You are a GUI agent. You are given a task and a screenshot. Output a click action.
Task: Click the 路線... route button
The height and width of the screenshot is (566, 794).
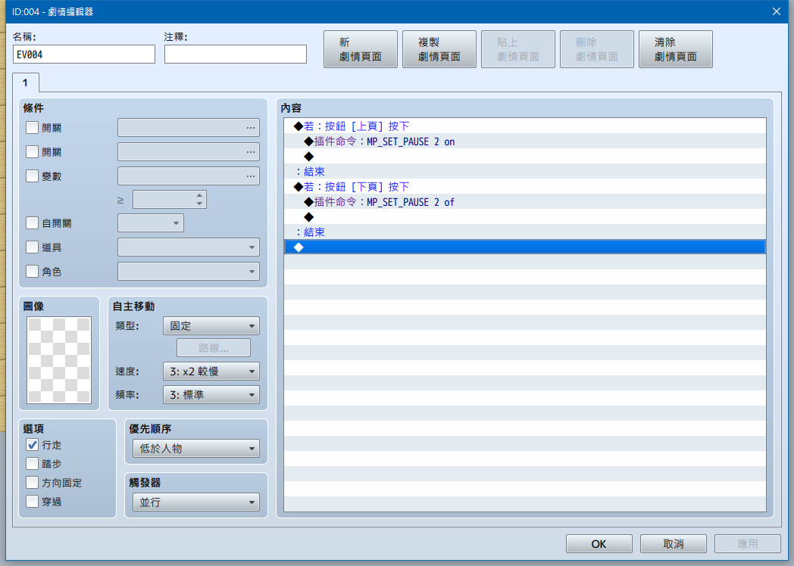214,348
